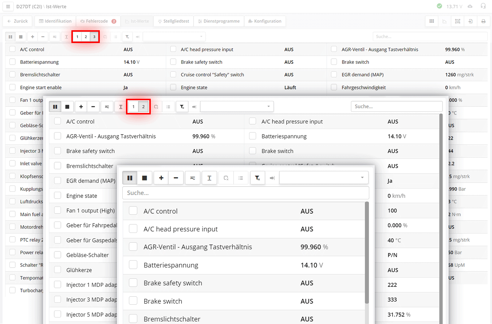The image size is (492, 324).
Task: Open the grid view icon at top right
Action: tap(432, 21)
